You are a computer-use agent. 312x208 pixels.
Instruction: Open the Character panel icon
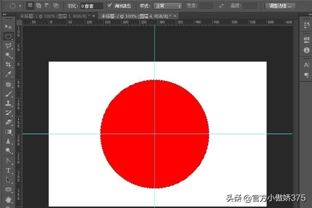coord(306,65)
